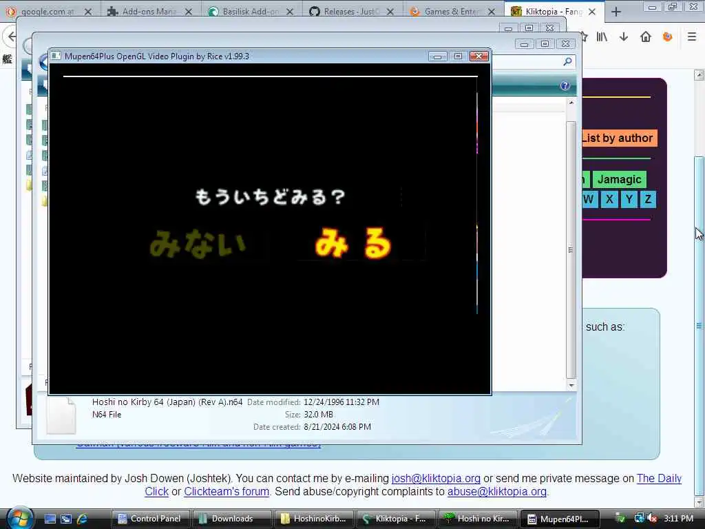Viewport: 705px width, 529px height.
Task: Open the browser downloads arrow icon
Action: 624,37
